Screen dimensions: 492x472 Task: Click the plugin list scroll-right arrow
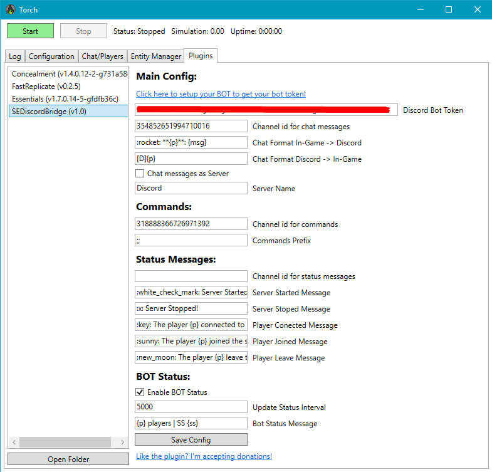(122, 442)
